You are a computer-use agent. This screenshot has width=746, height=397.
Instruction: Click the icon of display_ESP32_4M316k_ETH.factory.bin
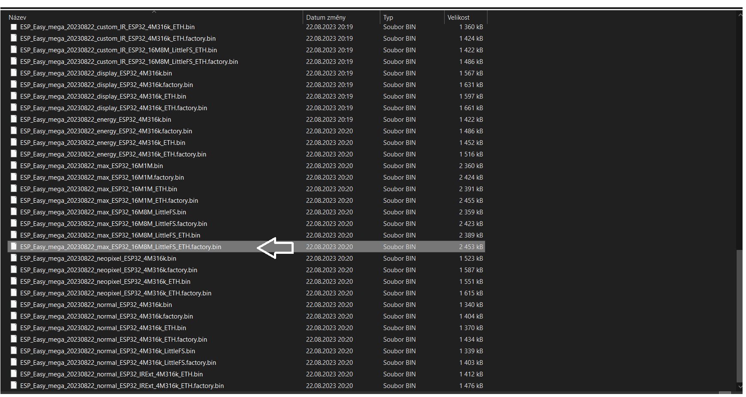[14, 108]
